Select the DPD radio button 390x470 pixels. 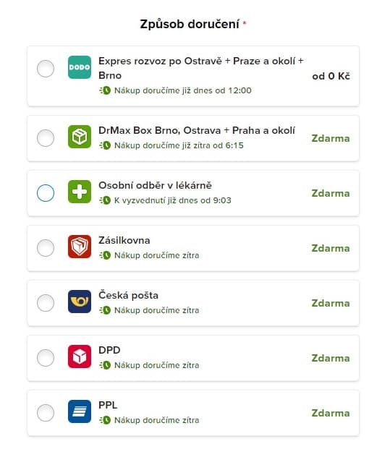(x=46, y=358)
